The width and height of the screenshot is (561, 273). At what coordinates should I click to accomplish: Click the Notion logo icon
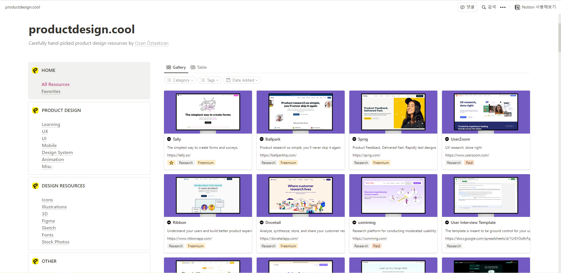(x=517, y=7)
